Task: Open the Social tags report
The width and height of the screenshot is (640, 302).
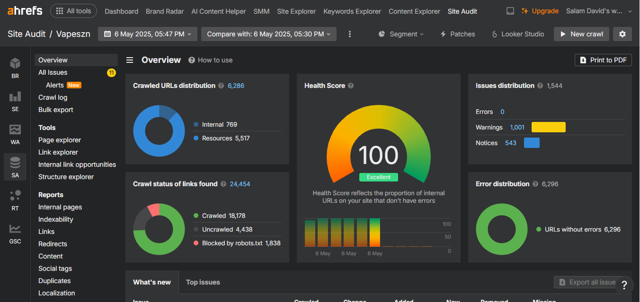Action: tap(55, 268)
